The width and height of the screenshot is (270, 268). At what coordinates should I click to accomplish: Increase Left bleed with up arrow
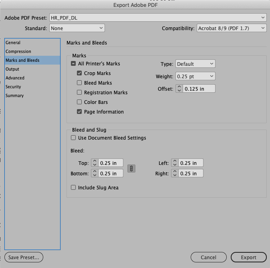pos(175,161)
